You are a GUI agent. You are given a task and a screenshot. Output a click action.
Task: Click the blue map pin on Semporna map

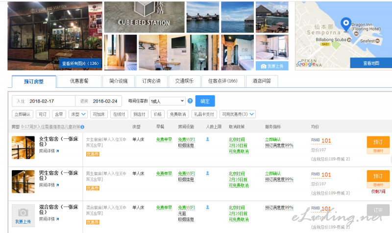(346, 24)
